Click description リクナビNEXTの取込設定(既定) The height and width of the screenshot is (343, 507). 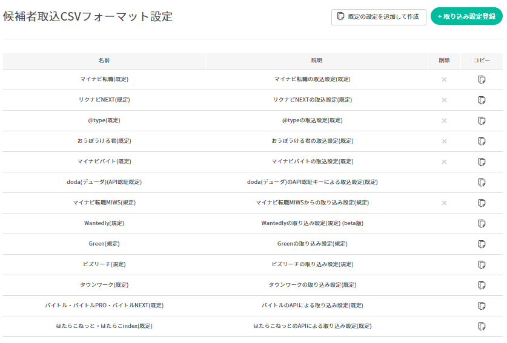coord(313,100)
